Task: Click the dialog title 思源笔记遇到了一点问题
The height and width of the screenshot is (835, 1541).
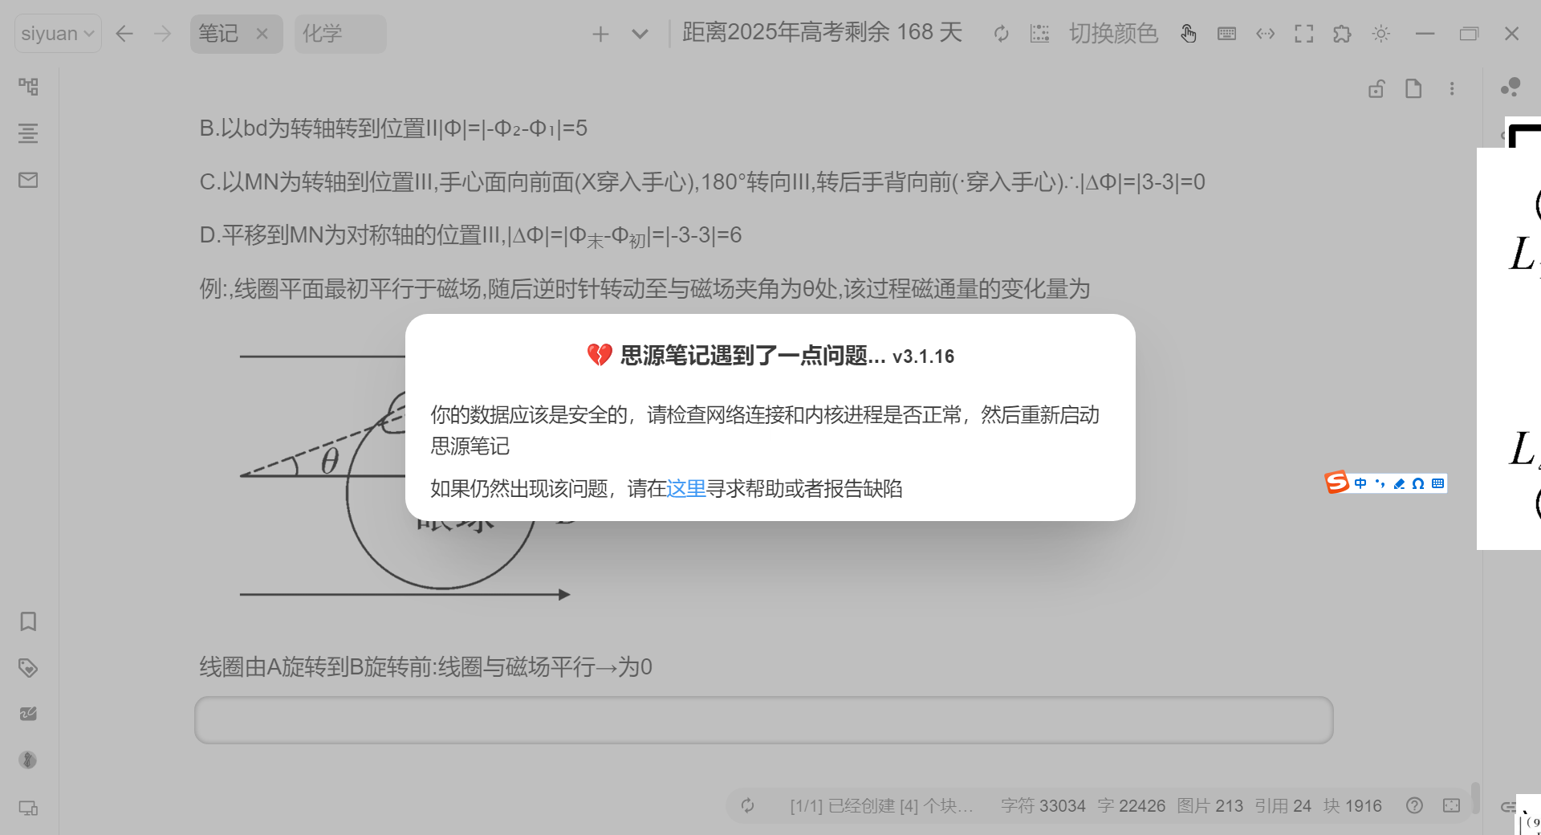Action: point(753,356)
